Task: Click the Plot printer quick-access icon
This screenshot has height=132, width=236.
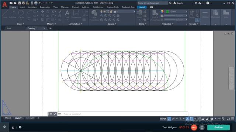Action: click(x=36, y=3)
